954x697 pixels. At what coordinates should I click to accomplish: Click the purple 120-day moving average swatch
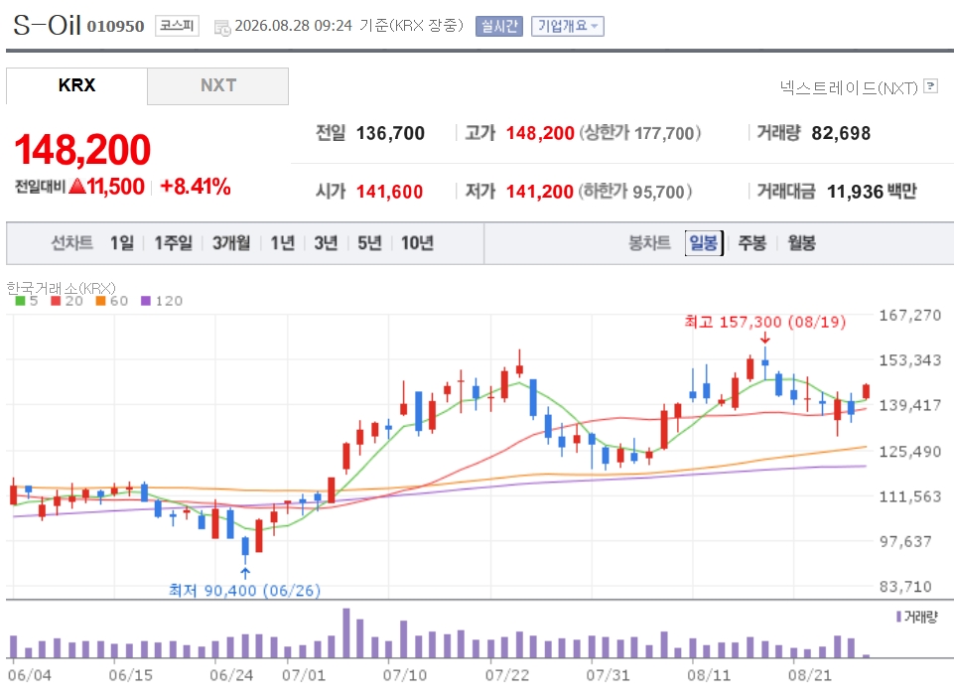145,301
